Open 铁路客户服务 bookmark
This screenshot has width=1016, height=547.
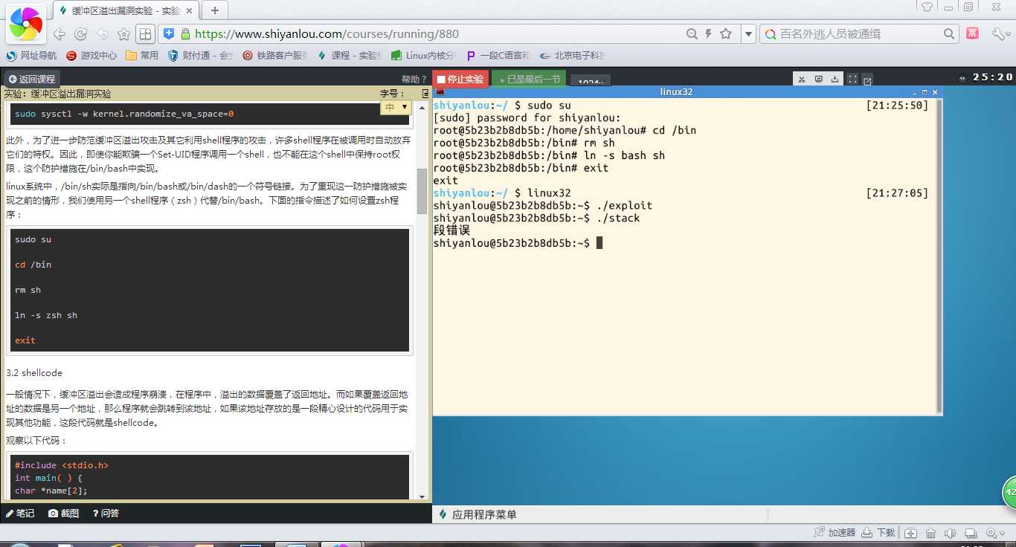[x=275, y=55]
